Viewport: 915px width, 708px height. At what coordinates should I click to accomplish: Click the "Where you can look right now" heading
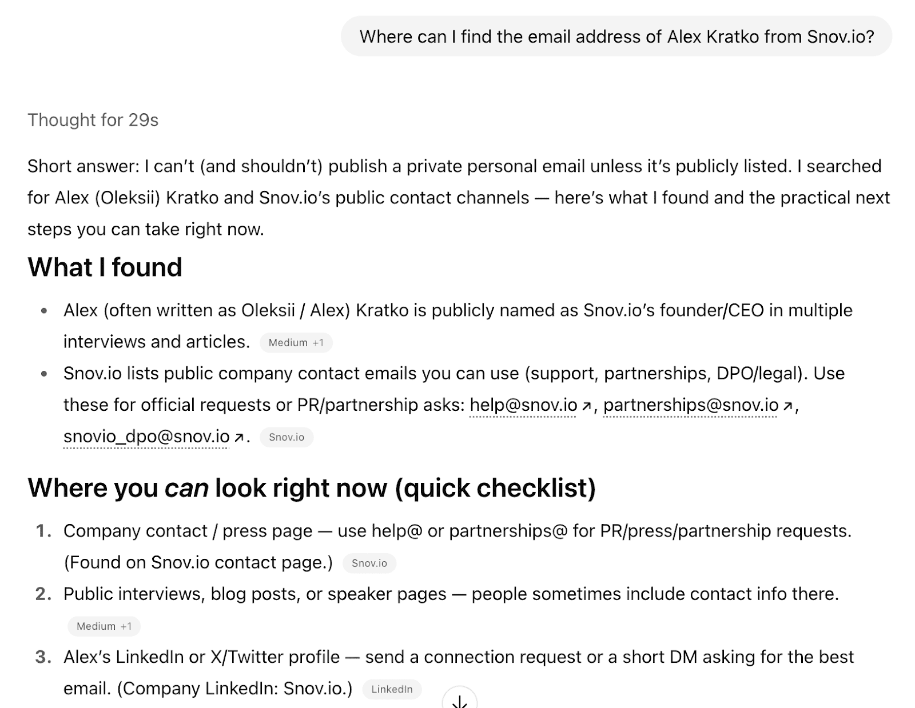click(x=312, y=488)
